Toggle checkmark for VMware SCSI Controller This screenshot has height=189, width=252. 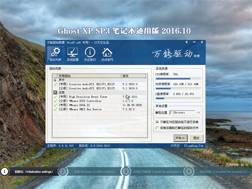(x=55, y=101)
